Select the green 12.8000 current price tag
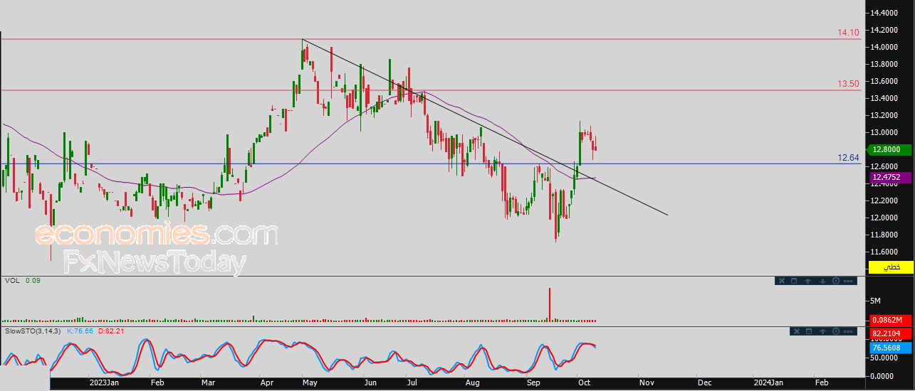Image resolution: width=915 pixels, height=391 pixels. coord(891,150)
